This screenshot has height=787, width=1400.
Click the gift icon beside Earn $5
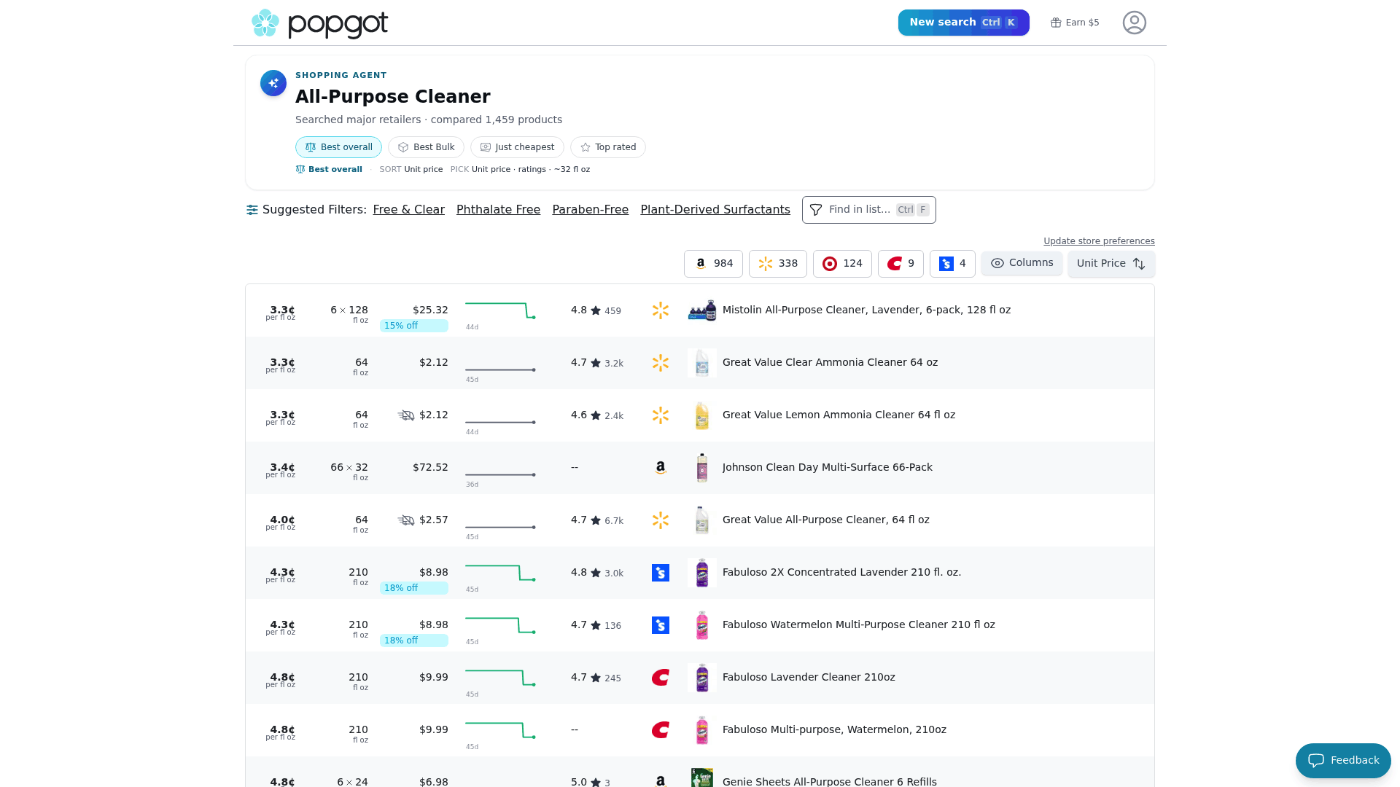1055,23
